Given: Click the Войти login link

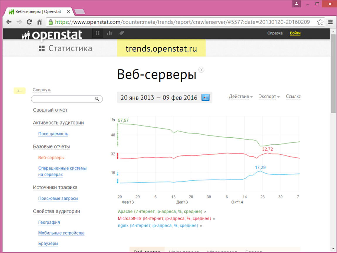Looking at the screenshot, I should pos(295,33).
